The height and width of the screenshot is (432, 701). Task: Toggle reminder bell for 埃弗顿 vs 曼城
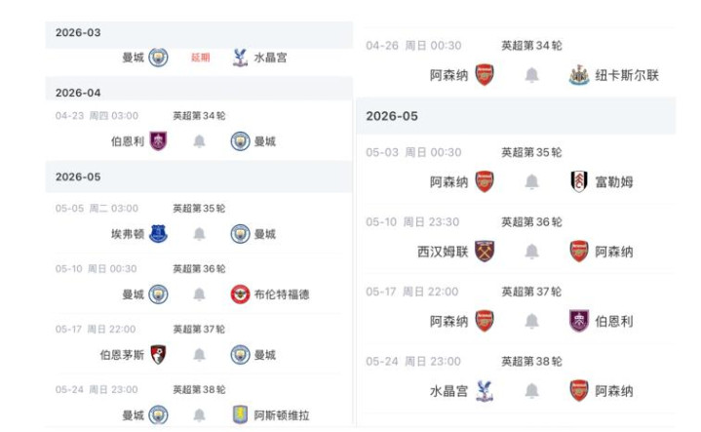[x=200, y=234]
